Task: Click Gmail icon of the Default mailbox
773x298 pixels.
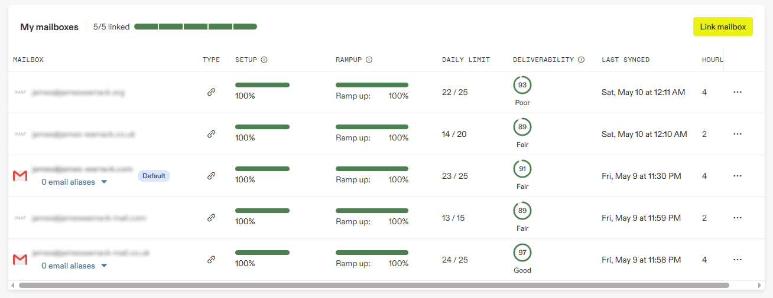Action: click(x=20, y=176)
